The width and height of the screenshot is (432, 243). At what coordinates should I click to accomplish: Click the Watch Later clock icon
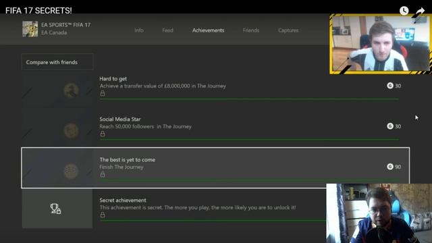[x=404, y=11]
